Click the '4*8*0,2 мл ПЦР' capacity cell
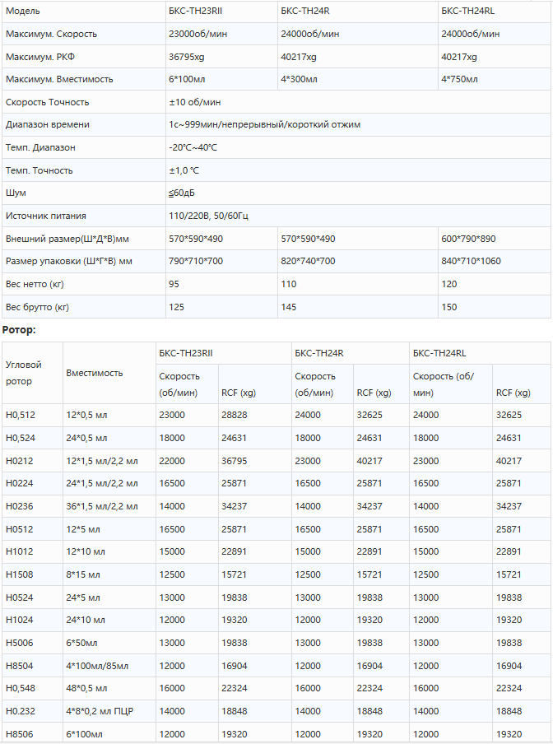Image resolution: width=553 pixels, height=744 pixels. tap(100, 711)
